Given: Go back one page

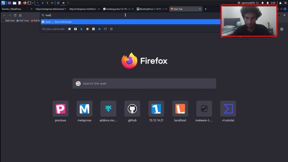Looking at the screenshot, I should [4, 15].
